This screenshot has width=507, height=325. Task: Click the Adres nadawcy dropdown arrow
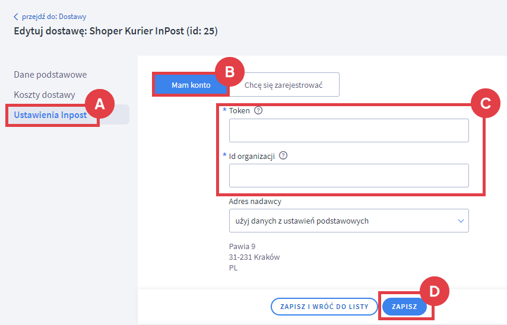pos(461,221)
